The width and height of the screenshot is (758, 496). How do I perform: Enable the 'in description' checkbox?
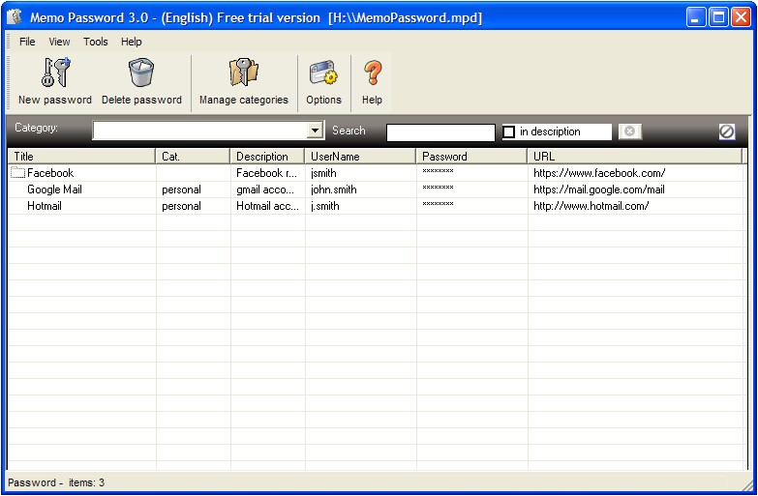coord(508,131)
